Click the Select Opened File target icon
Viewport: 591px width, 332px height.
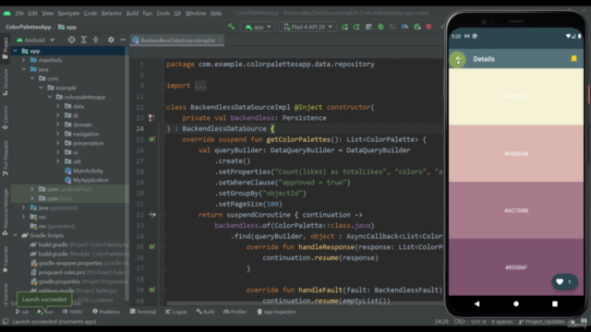tap(71, 40)
